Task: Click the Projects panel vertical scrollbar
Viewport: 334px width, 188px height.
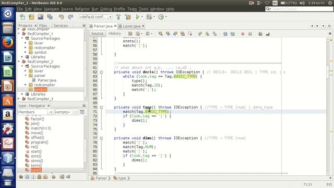Action: click(x=86, y=65)
